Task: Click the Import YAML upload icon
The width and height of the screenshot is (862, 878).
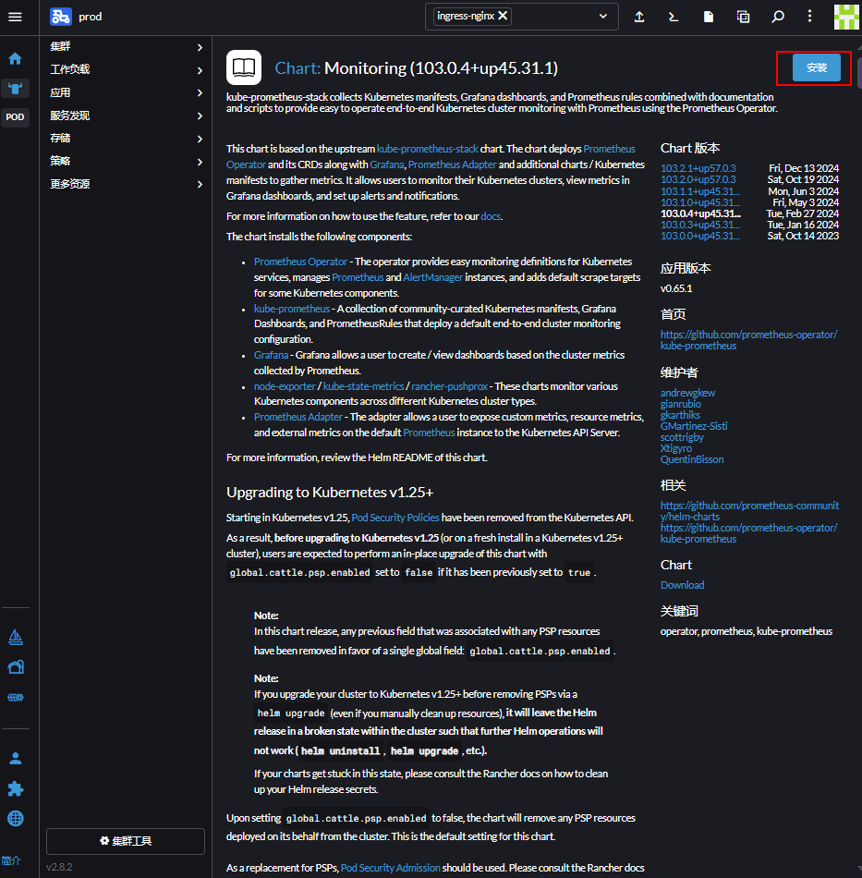Action: (x=639, y=17)
